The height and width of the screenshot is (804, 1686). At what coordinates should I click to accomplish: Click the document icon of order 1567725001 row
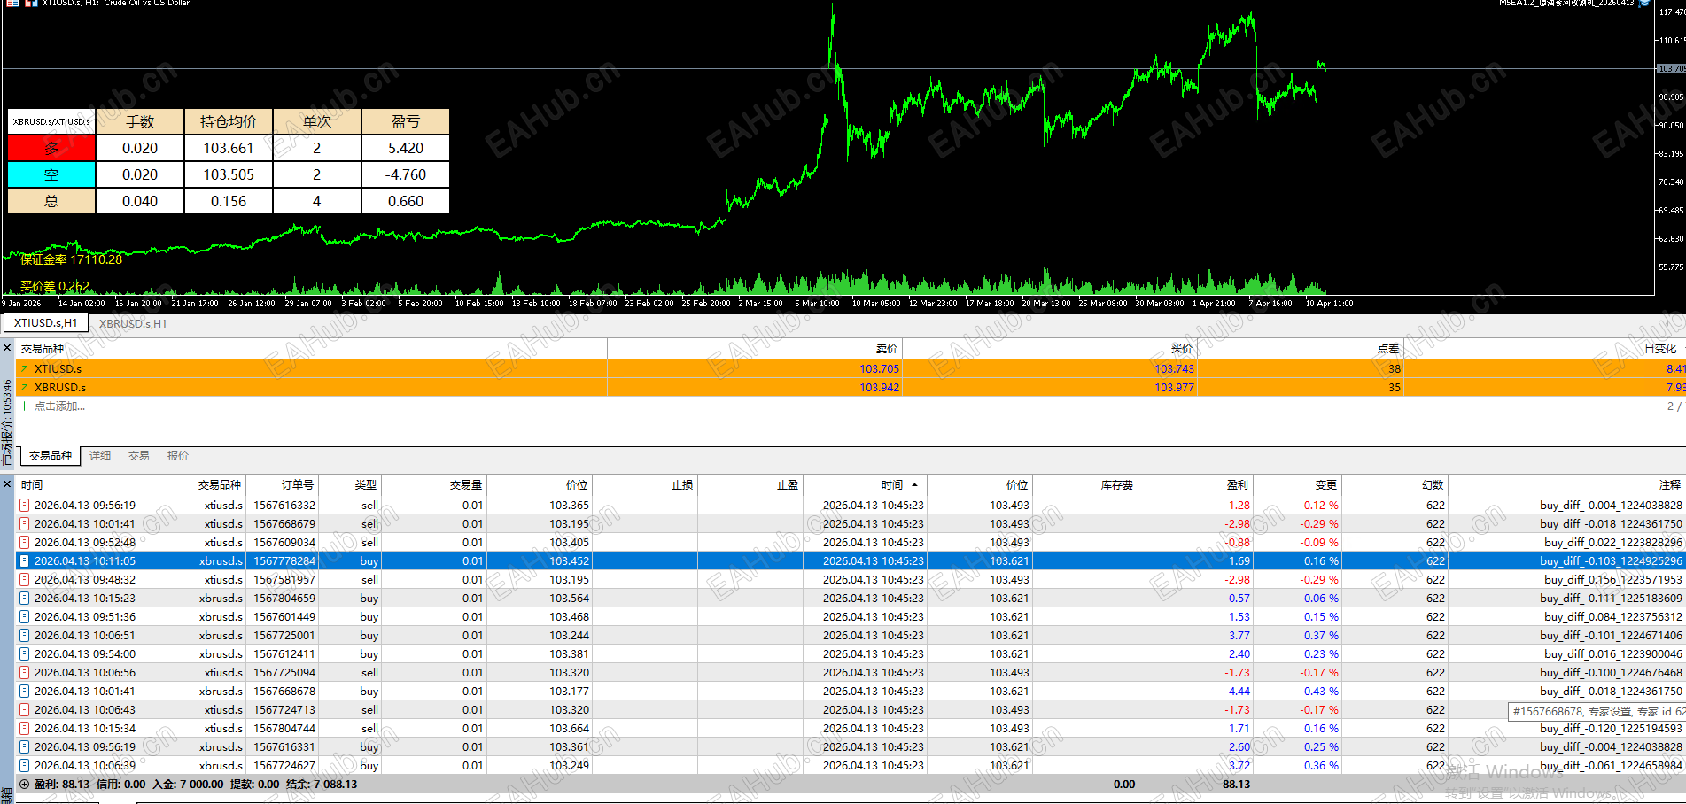coord(25,635)
